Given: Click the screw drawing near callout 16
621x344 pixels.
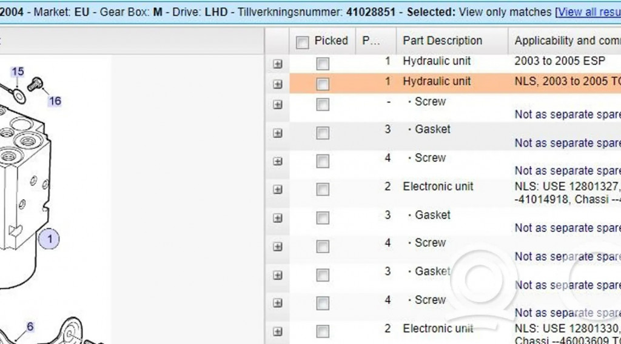Looking at the screenshot, I should 36,84.
